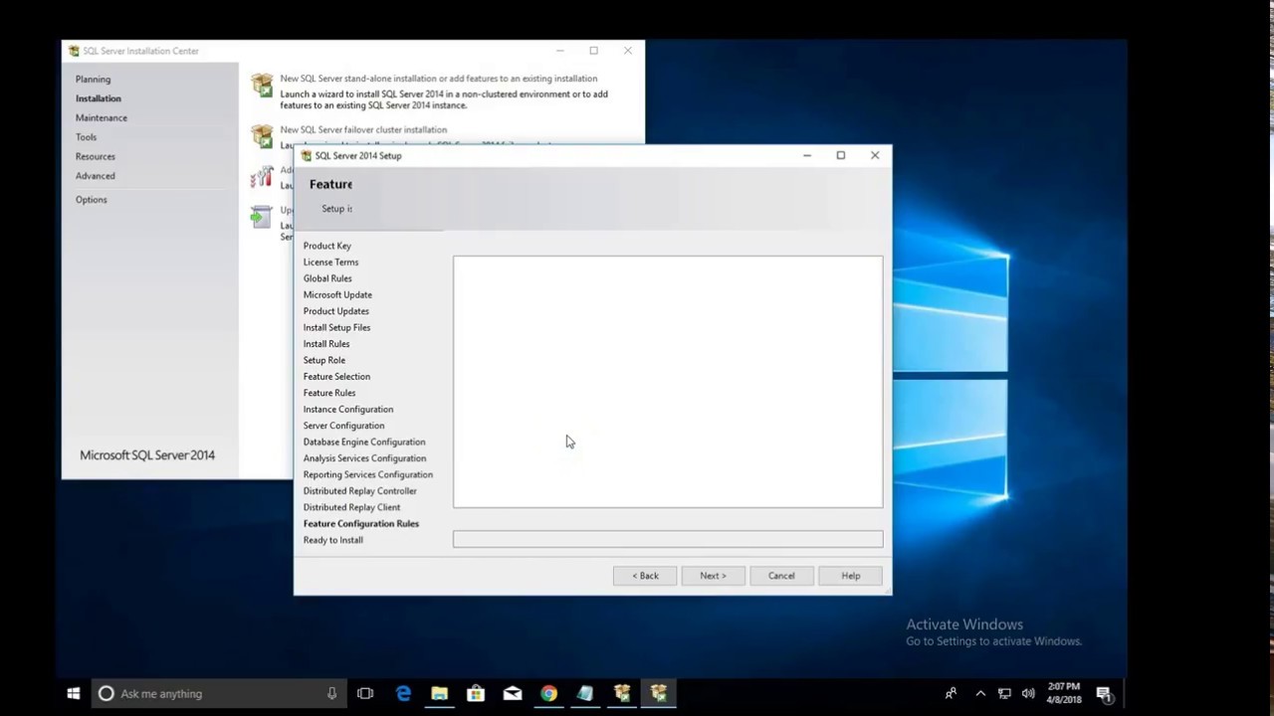Screen dimensions: 1274x716
Task: Launch Google Chrome from the taskbar
Action: 548,693
